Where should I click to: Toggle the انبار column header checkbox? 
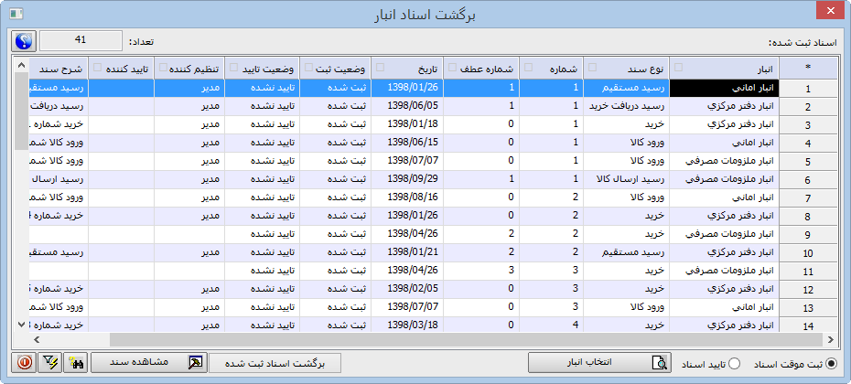click(677, 68)
